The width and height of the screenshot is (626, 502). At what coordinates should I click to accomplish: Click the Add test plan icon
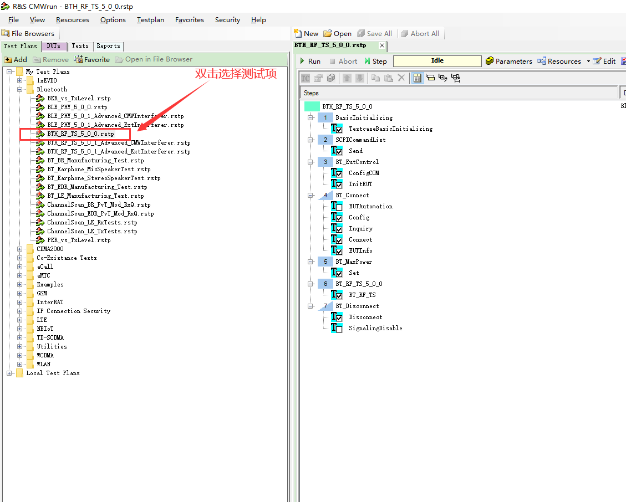(8, 60)
